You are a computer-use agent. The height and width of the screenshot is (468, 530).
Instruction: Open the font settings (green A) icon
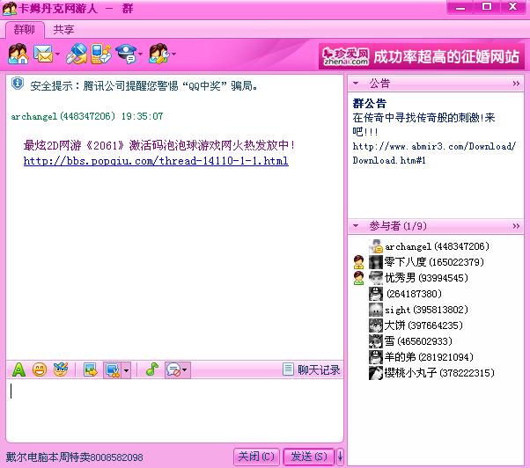18,369
